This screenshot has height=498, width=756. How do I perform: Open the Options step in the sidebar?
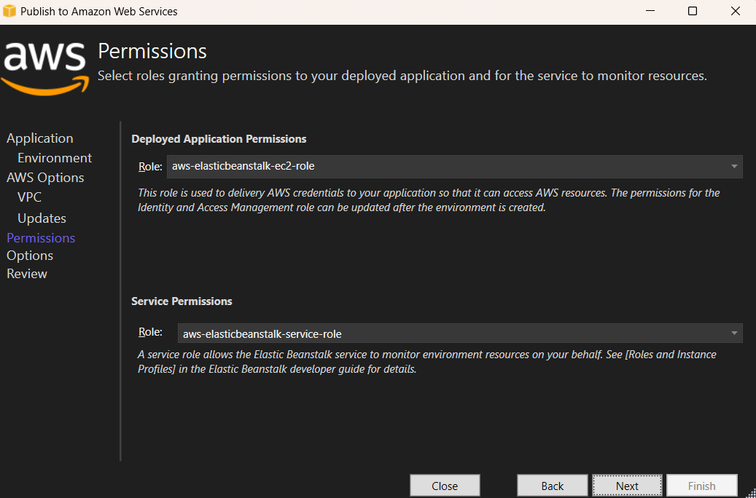coord(30,256)
